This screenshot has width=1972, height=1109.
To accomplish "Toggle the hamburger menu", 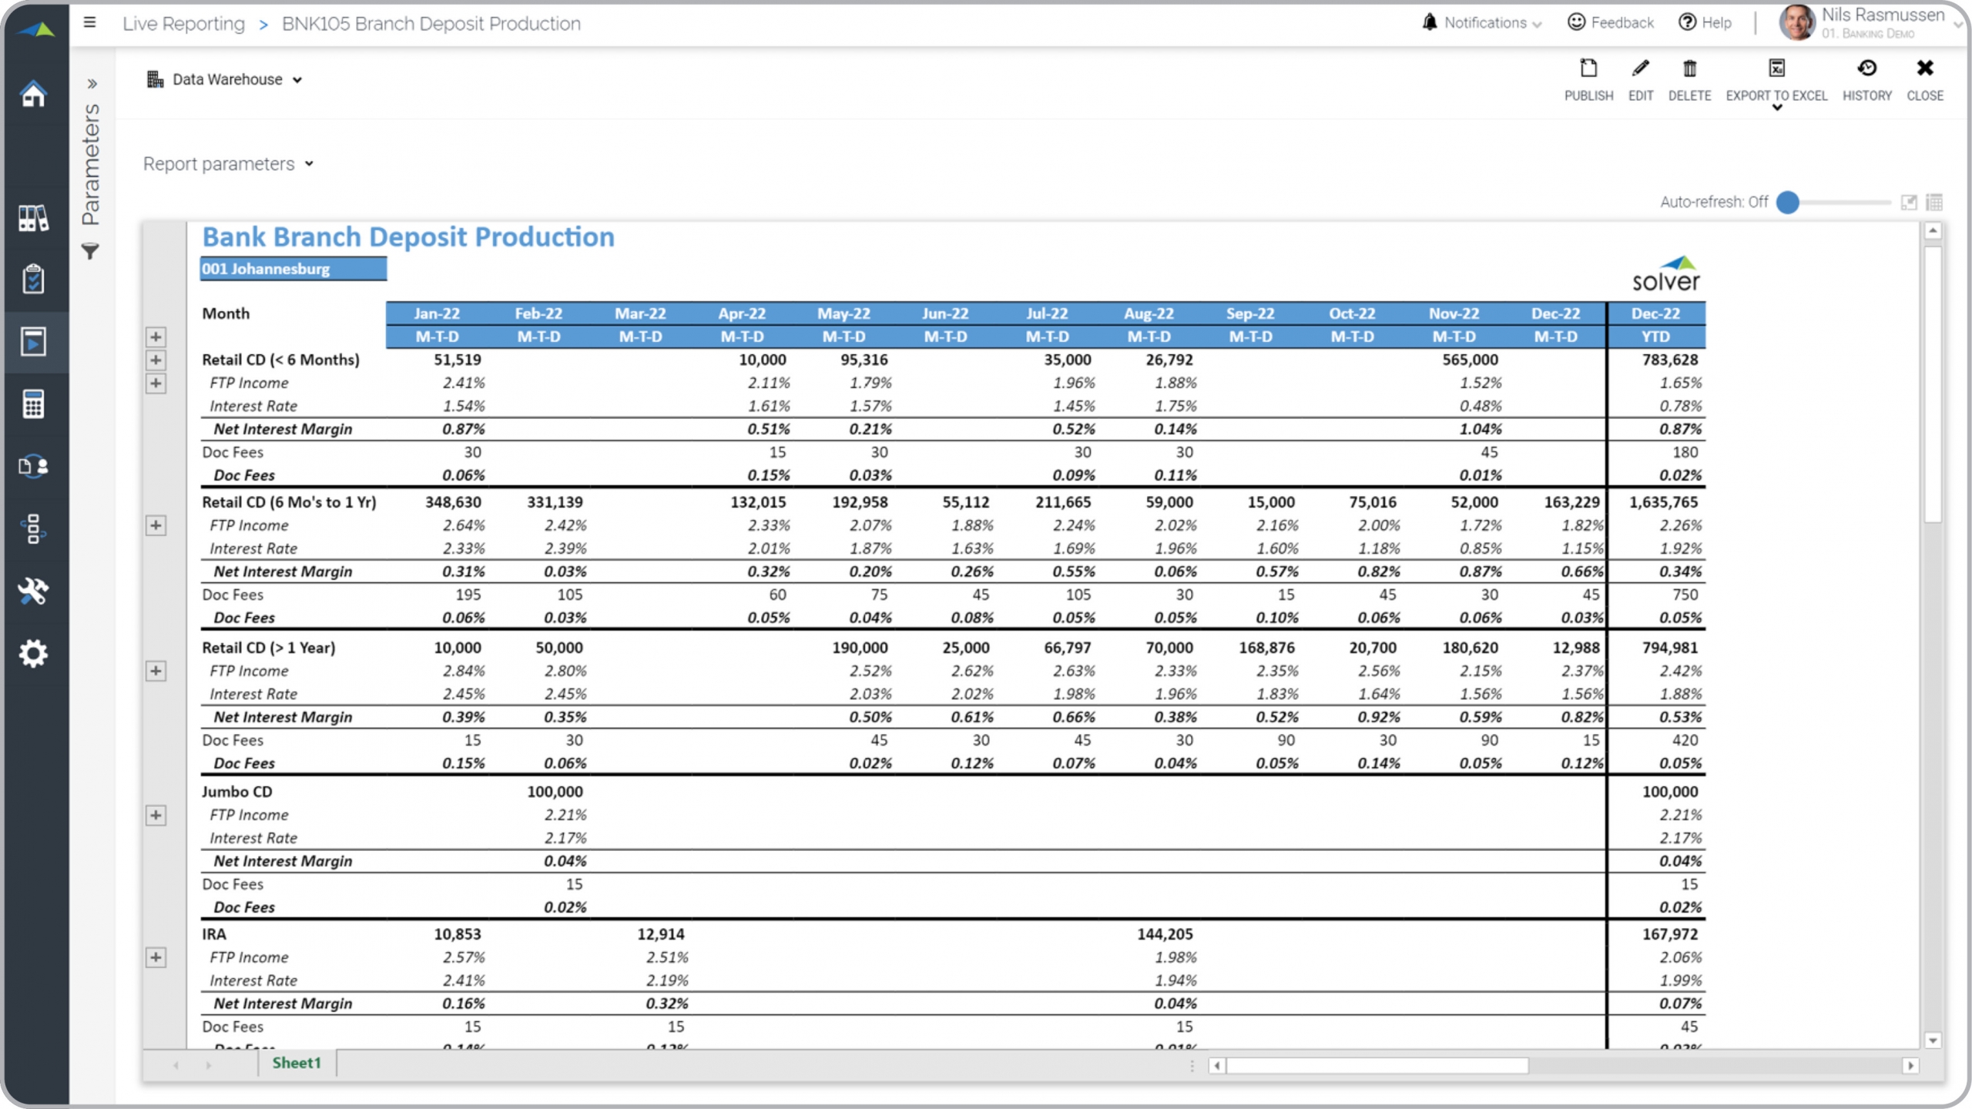I will pos(90,22).
